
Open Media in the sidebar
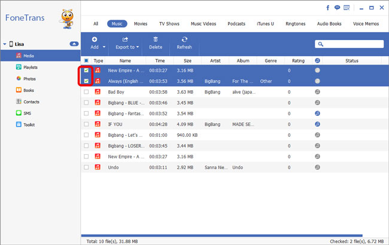click(x=40, y=56)
